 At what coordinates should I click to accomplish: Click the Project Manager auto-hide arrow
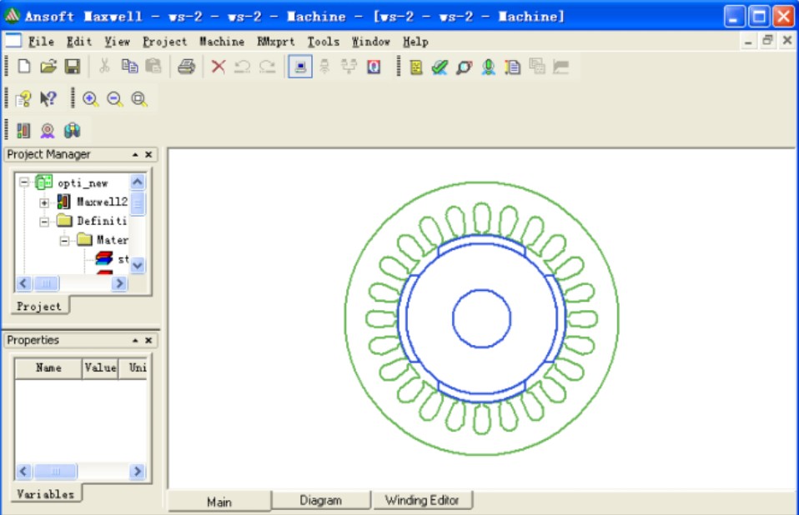point(135,154)
